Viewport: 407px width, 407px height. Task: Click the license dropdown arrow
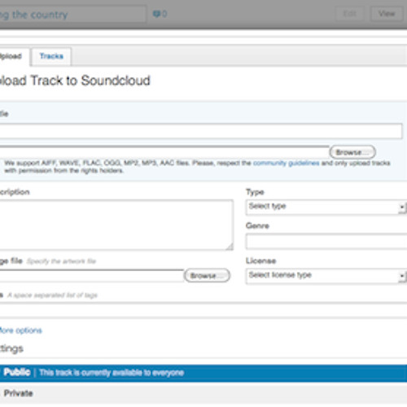point(402,276)
